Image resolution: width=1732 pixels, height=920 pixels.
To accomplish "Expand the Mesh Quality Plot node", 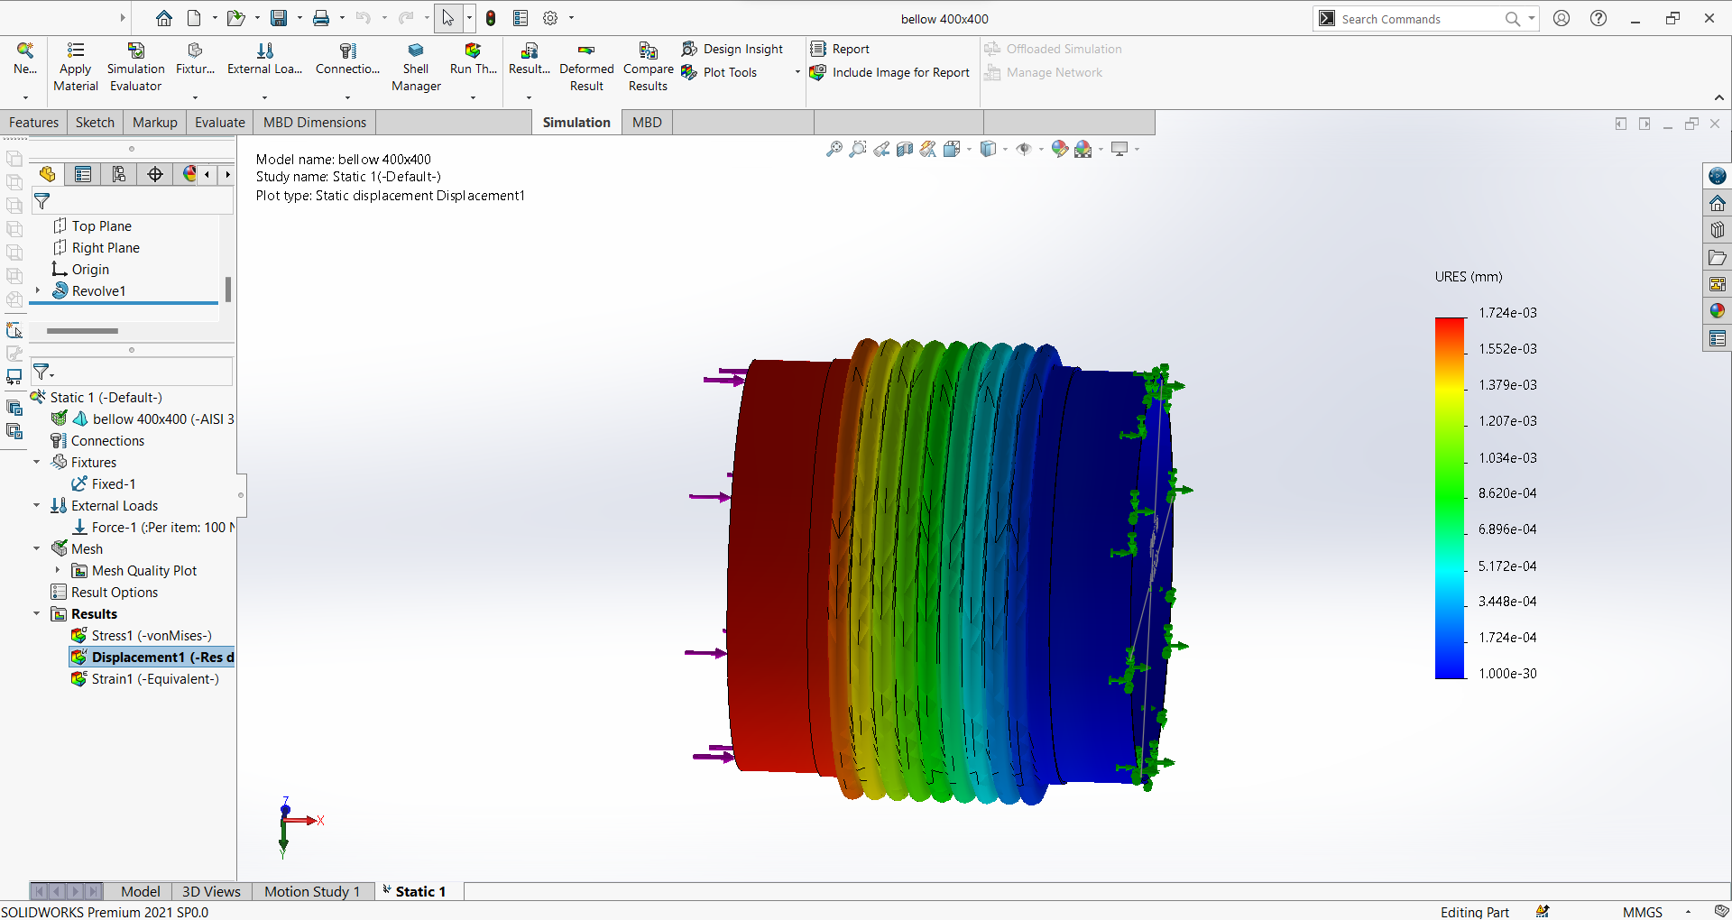I will tap(58, 570).
